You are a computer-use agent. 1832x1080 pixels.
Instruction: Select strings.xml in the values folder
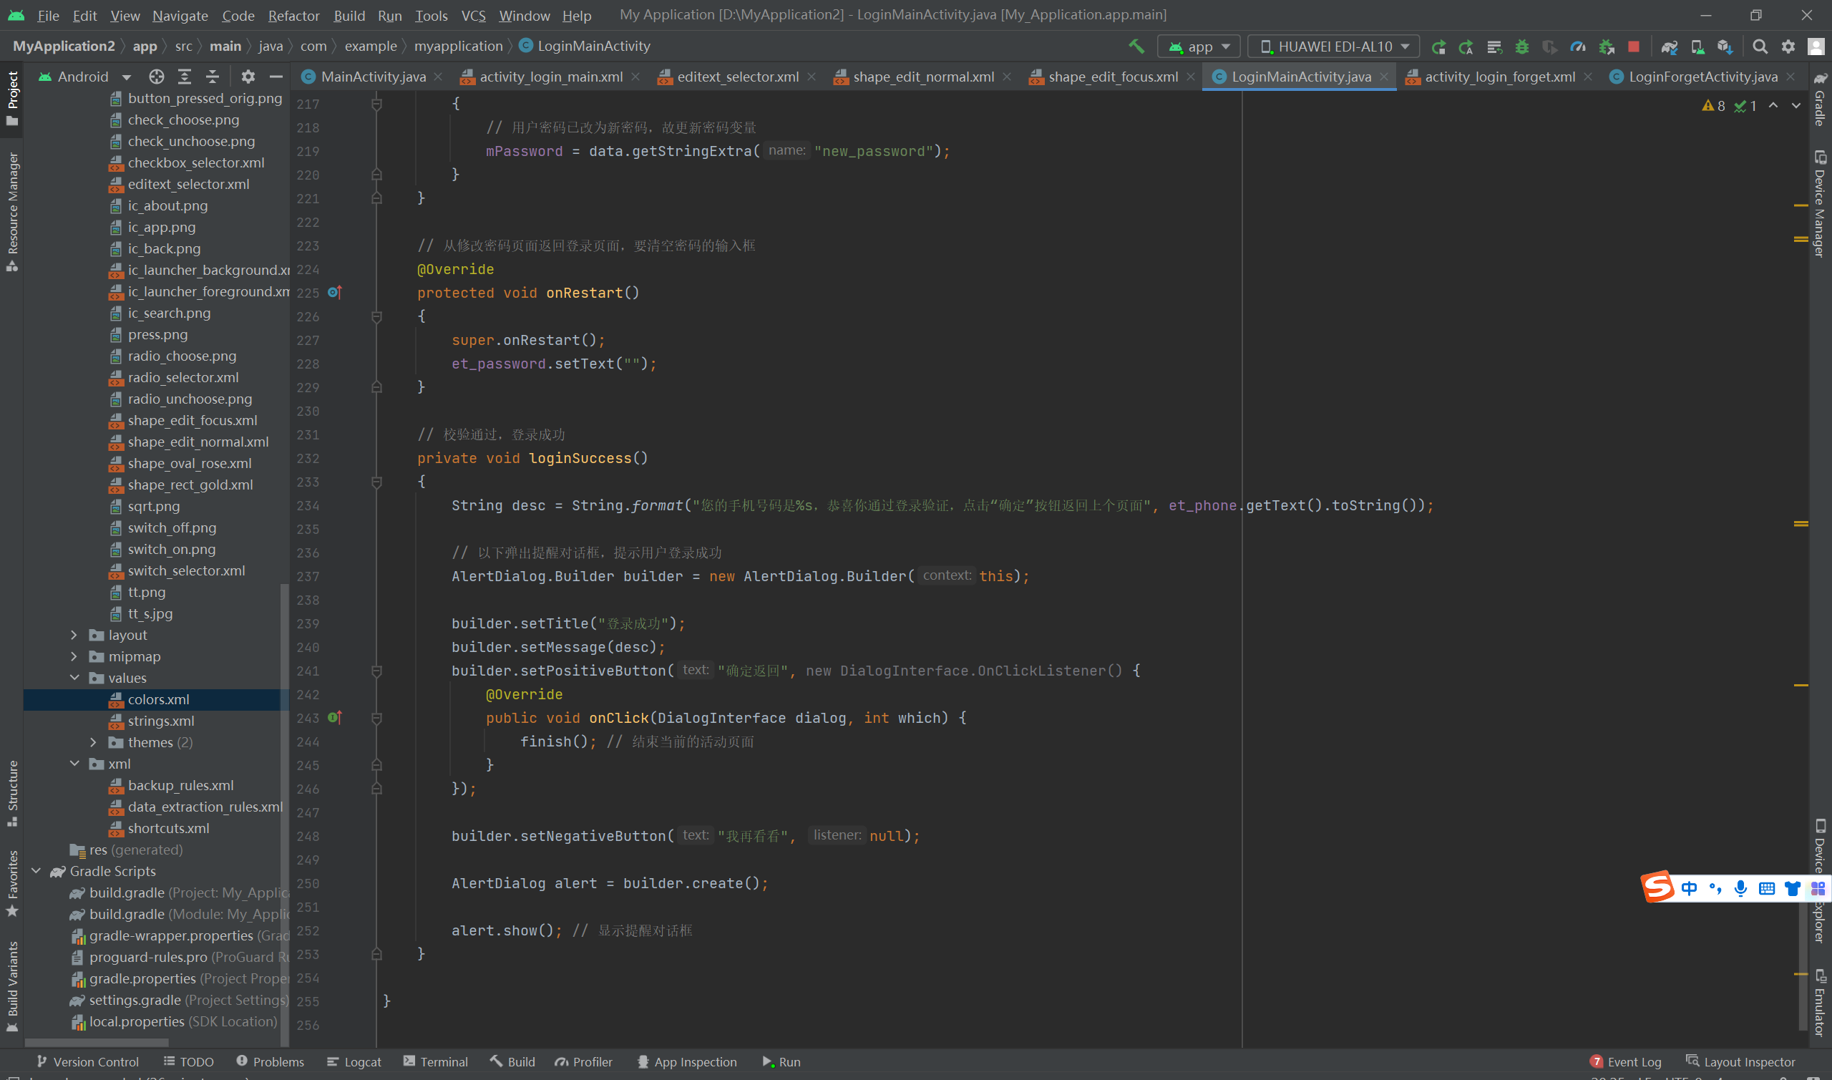pos(161,721)
